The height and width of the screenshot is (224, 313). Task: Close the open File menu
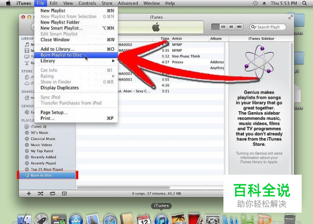(40, 3)
